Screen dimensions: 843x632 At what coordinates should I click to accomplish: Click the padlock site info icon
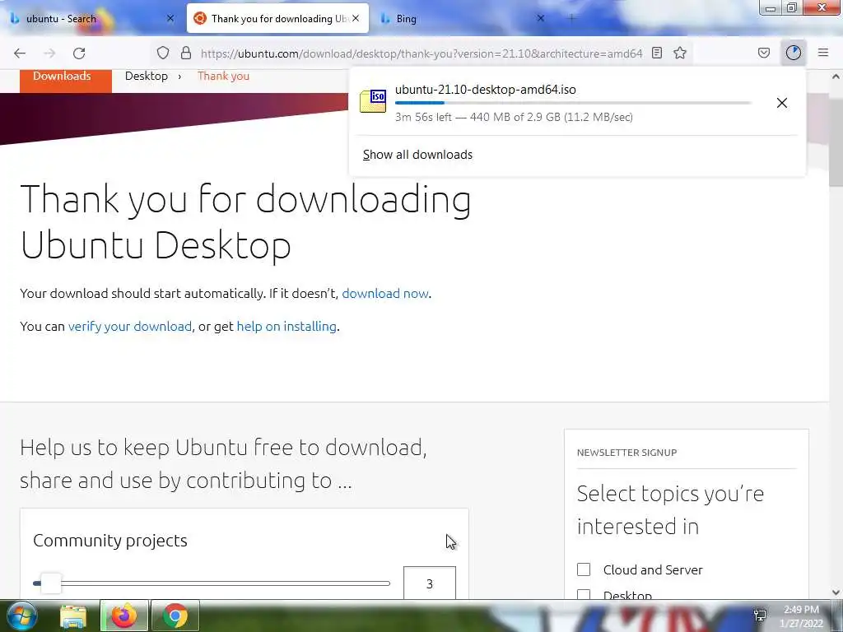tap(186, 53)
